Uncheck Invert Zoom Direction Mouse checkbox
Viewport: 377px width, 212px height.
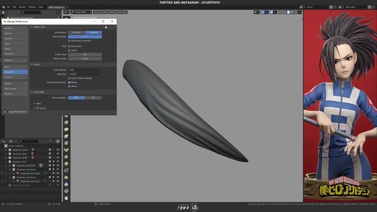[x=70, y=82]
